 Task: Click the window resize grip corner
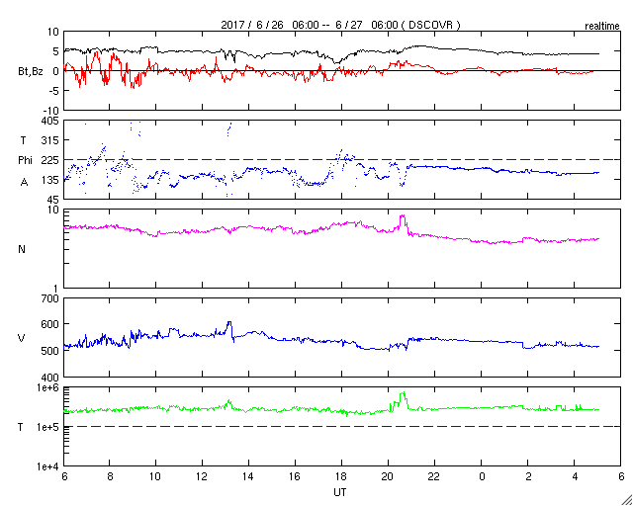(x=627, y=500)
